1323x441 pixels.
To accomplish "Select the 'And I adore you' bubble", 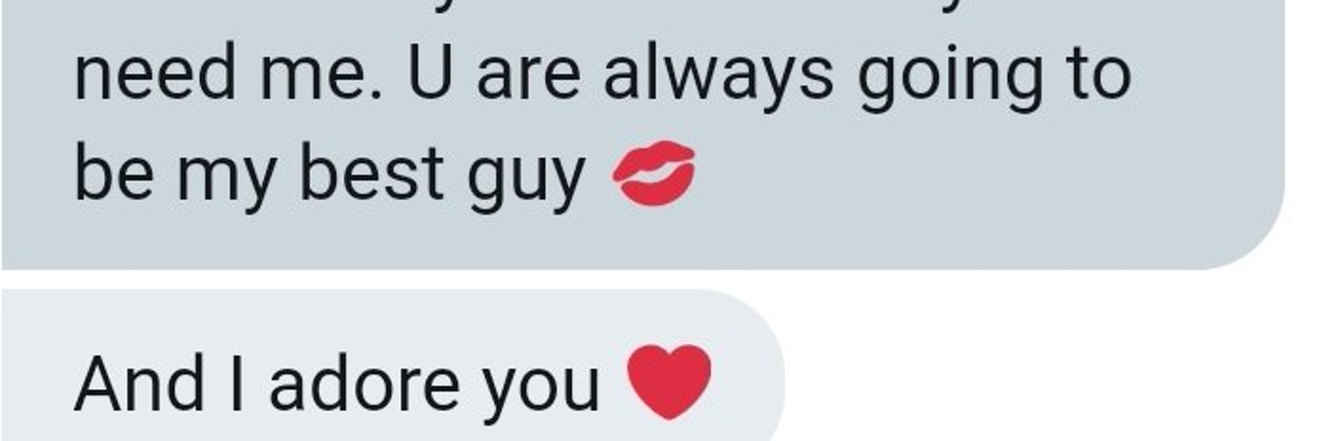I will (x=392, y=365).
